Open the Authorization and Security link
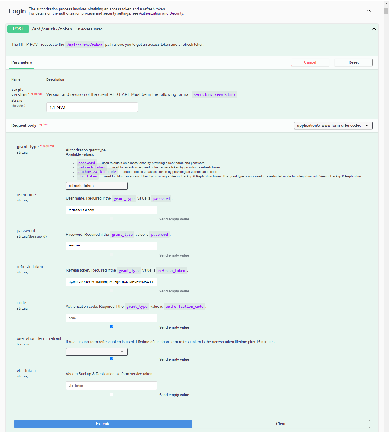Image resolution: width=389 pixels, height=432 pixels. coord(161,13)
